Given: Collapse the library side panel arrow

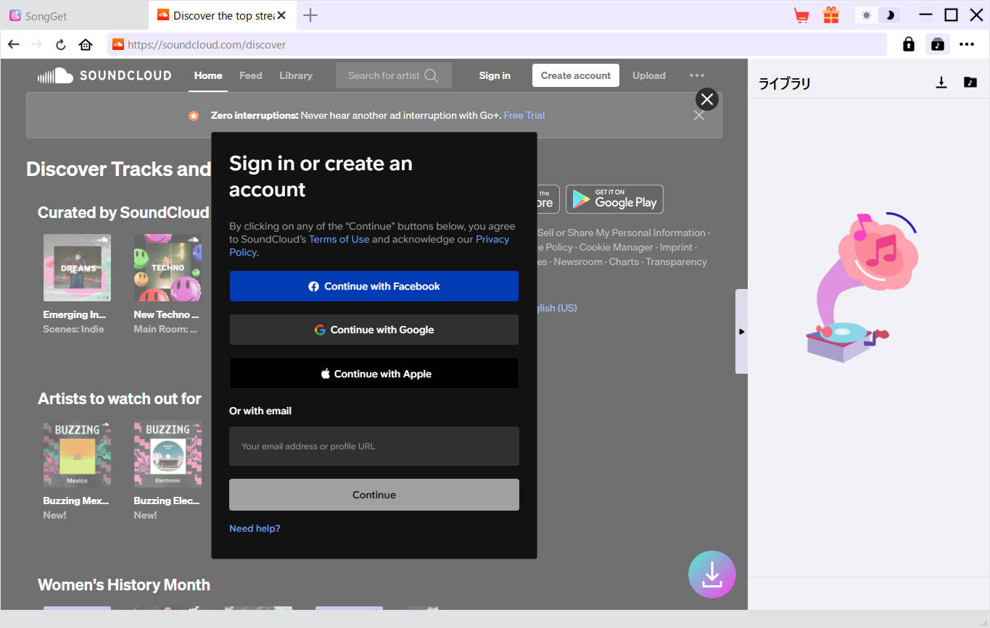Looking at the screenshot, I should pos(741,332).
